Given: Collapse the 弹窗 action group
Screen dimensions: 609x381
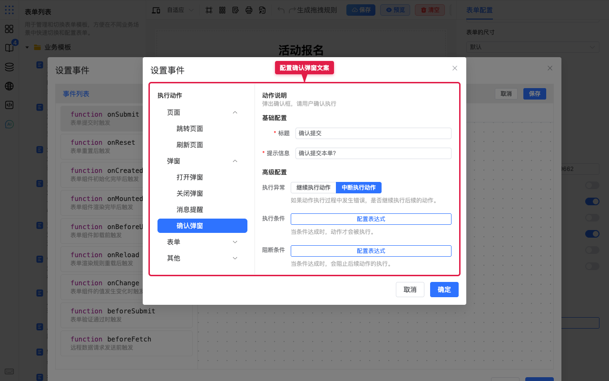Looking at the screenshot, I should pos(235,161).
